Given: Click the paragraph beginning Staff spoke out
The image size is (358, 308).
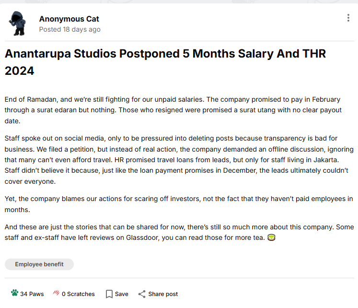Looking at the screenshot, I should click(x=179, y=160).
